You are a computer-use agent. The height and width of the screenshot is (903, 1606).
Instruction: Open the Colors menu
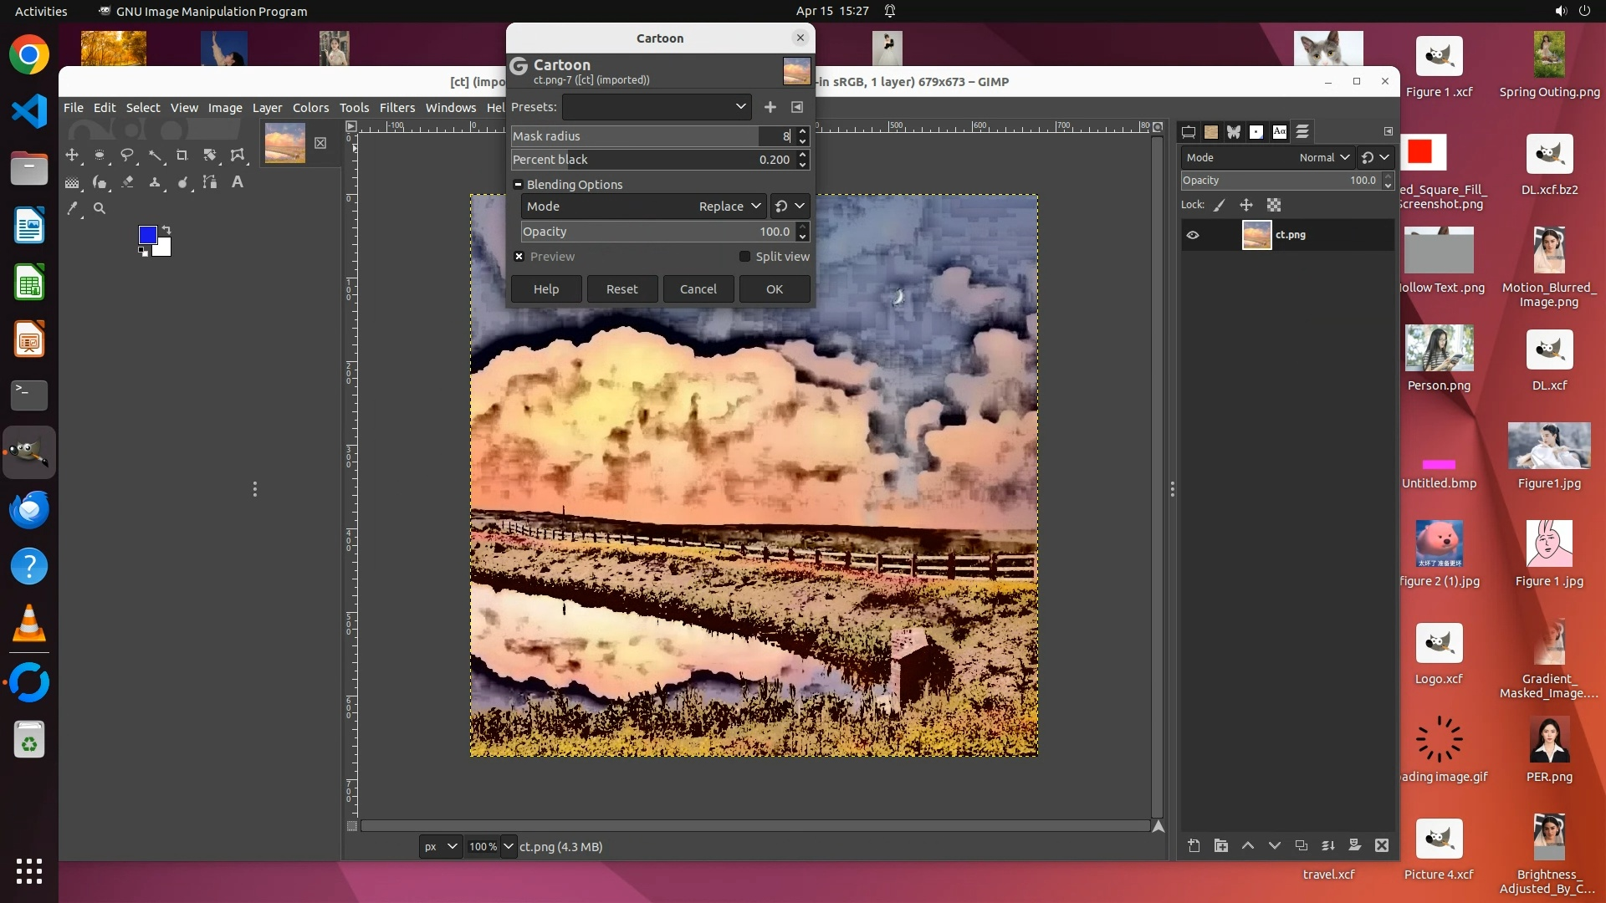pyautogui.click(x=310, y=108)
